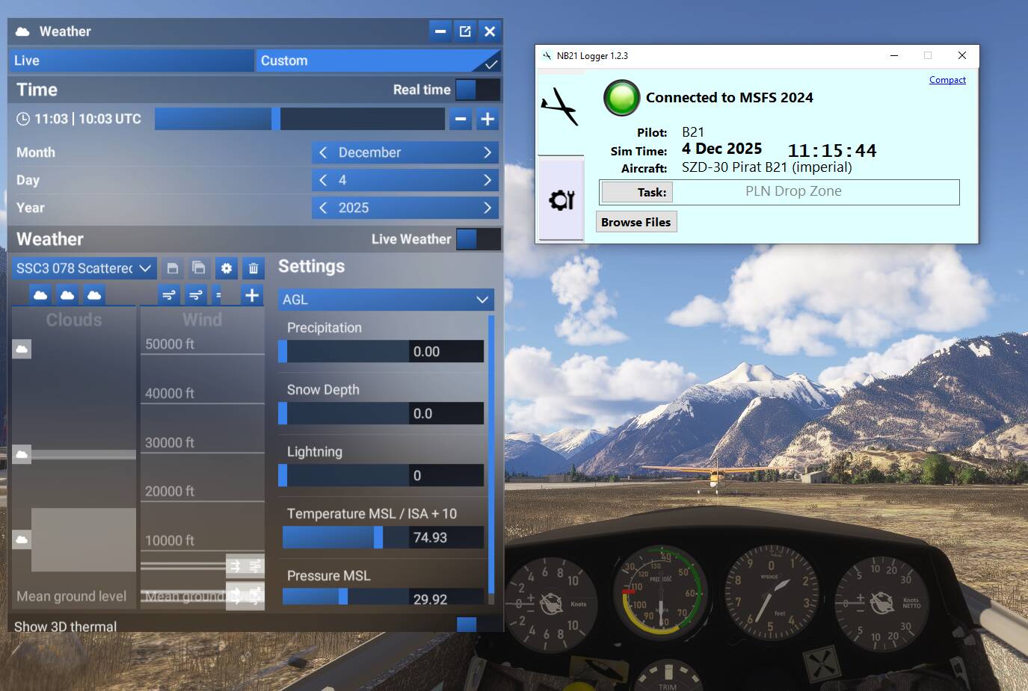Click the Connected to MSFS 2024 status text
The image size is (1028, 691).
tap(730, 98)
